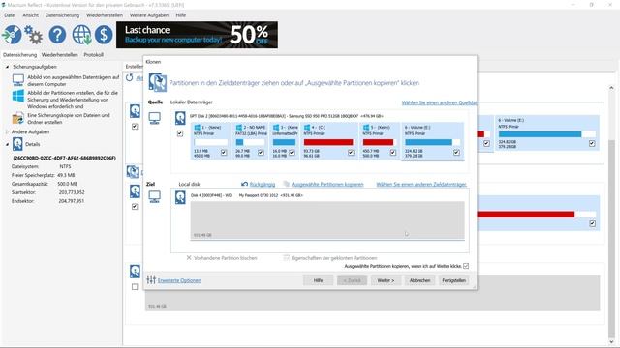Open the Erweiterte Optionen link
The width and height of the screenshot is (620, 348).
coord(179,280)
